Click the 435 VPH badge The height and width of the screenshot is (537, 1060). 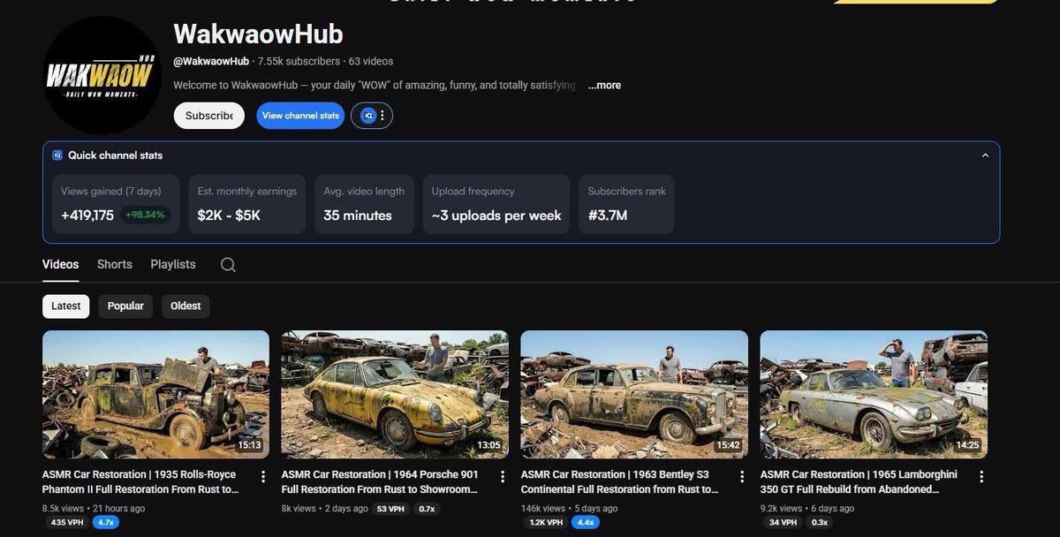[67, 523]
